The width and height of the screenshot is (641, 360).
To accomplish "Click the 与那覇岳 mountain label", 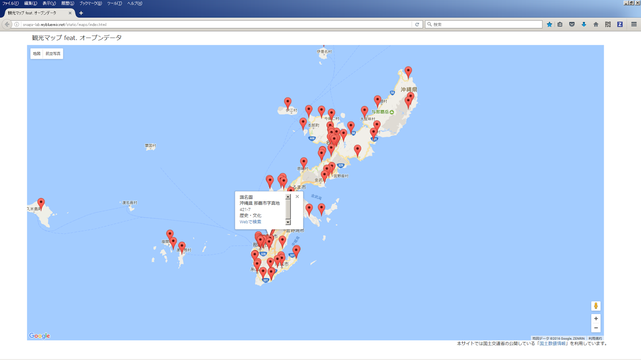I will coord(380,112).
